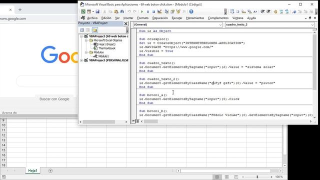The height and width of the screenshot is (180, 320).
Task: Select the Hoja1 sheet tab
Action: coord(32,170)
